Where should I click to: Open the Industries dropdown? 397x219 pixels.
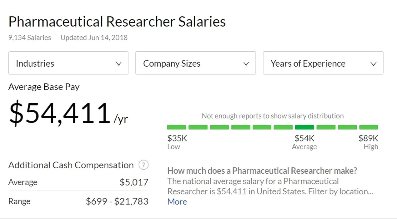[68, 63]
